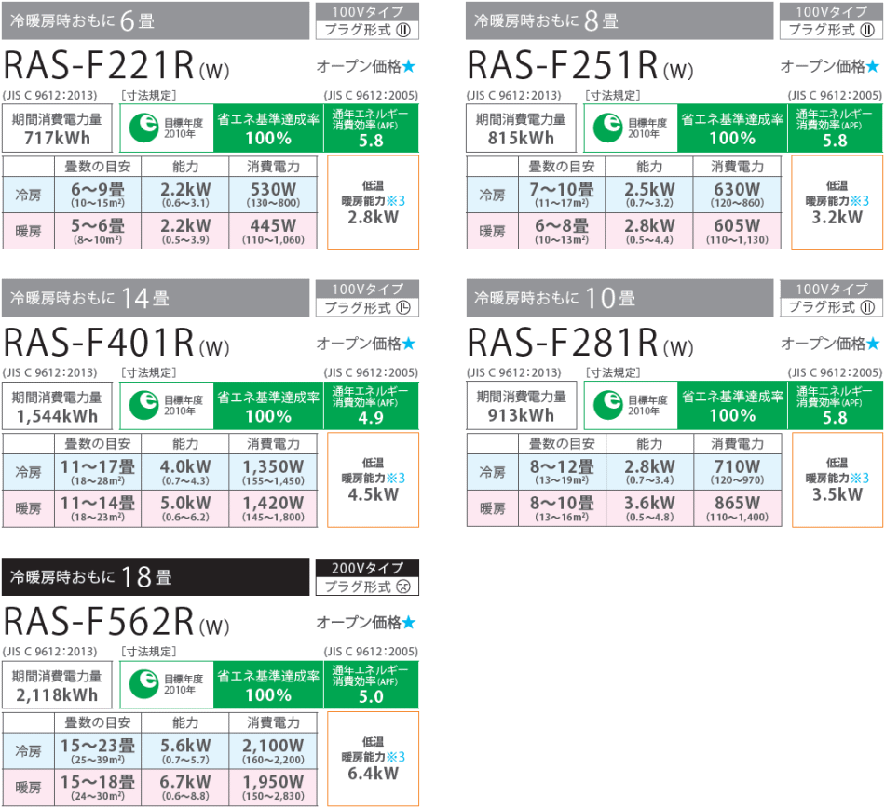Click the 15〜18畳 heating room size cell
The width and height of the screenshot is (885, 809).
(98, 787)
